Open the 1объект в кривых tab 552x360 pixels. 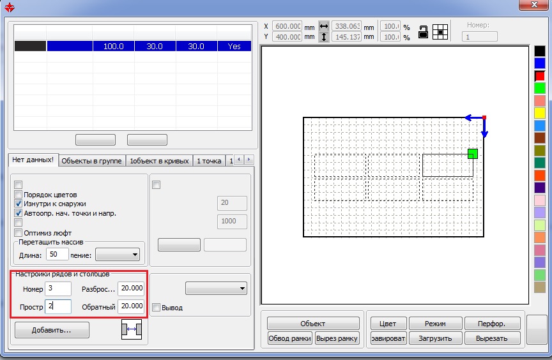pyautogui.click(x=159, y=161)
